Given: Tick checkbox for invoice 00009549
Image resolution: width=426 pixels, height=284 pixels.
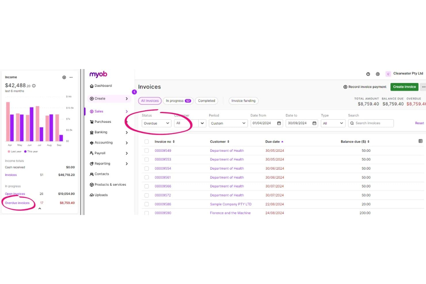Looking at the screenshot, I should tap(147, 150).
